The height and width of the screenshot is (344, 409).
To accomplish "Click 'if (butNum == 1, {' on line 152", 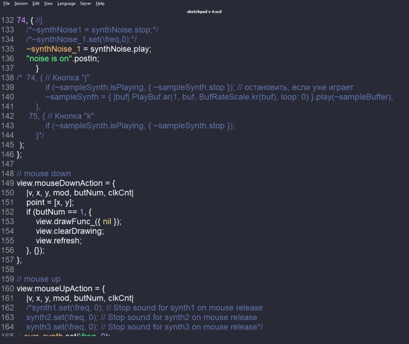I will point(59,212).
